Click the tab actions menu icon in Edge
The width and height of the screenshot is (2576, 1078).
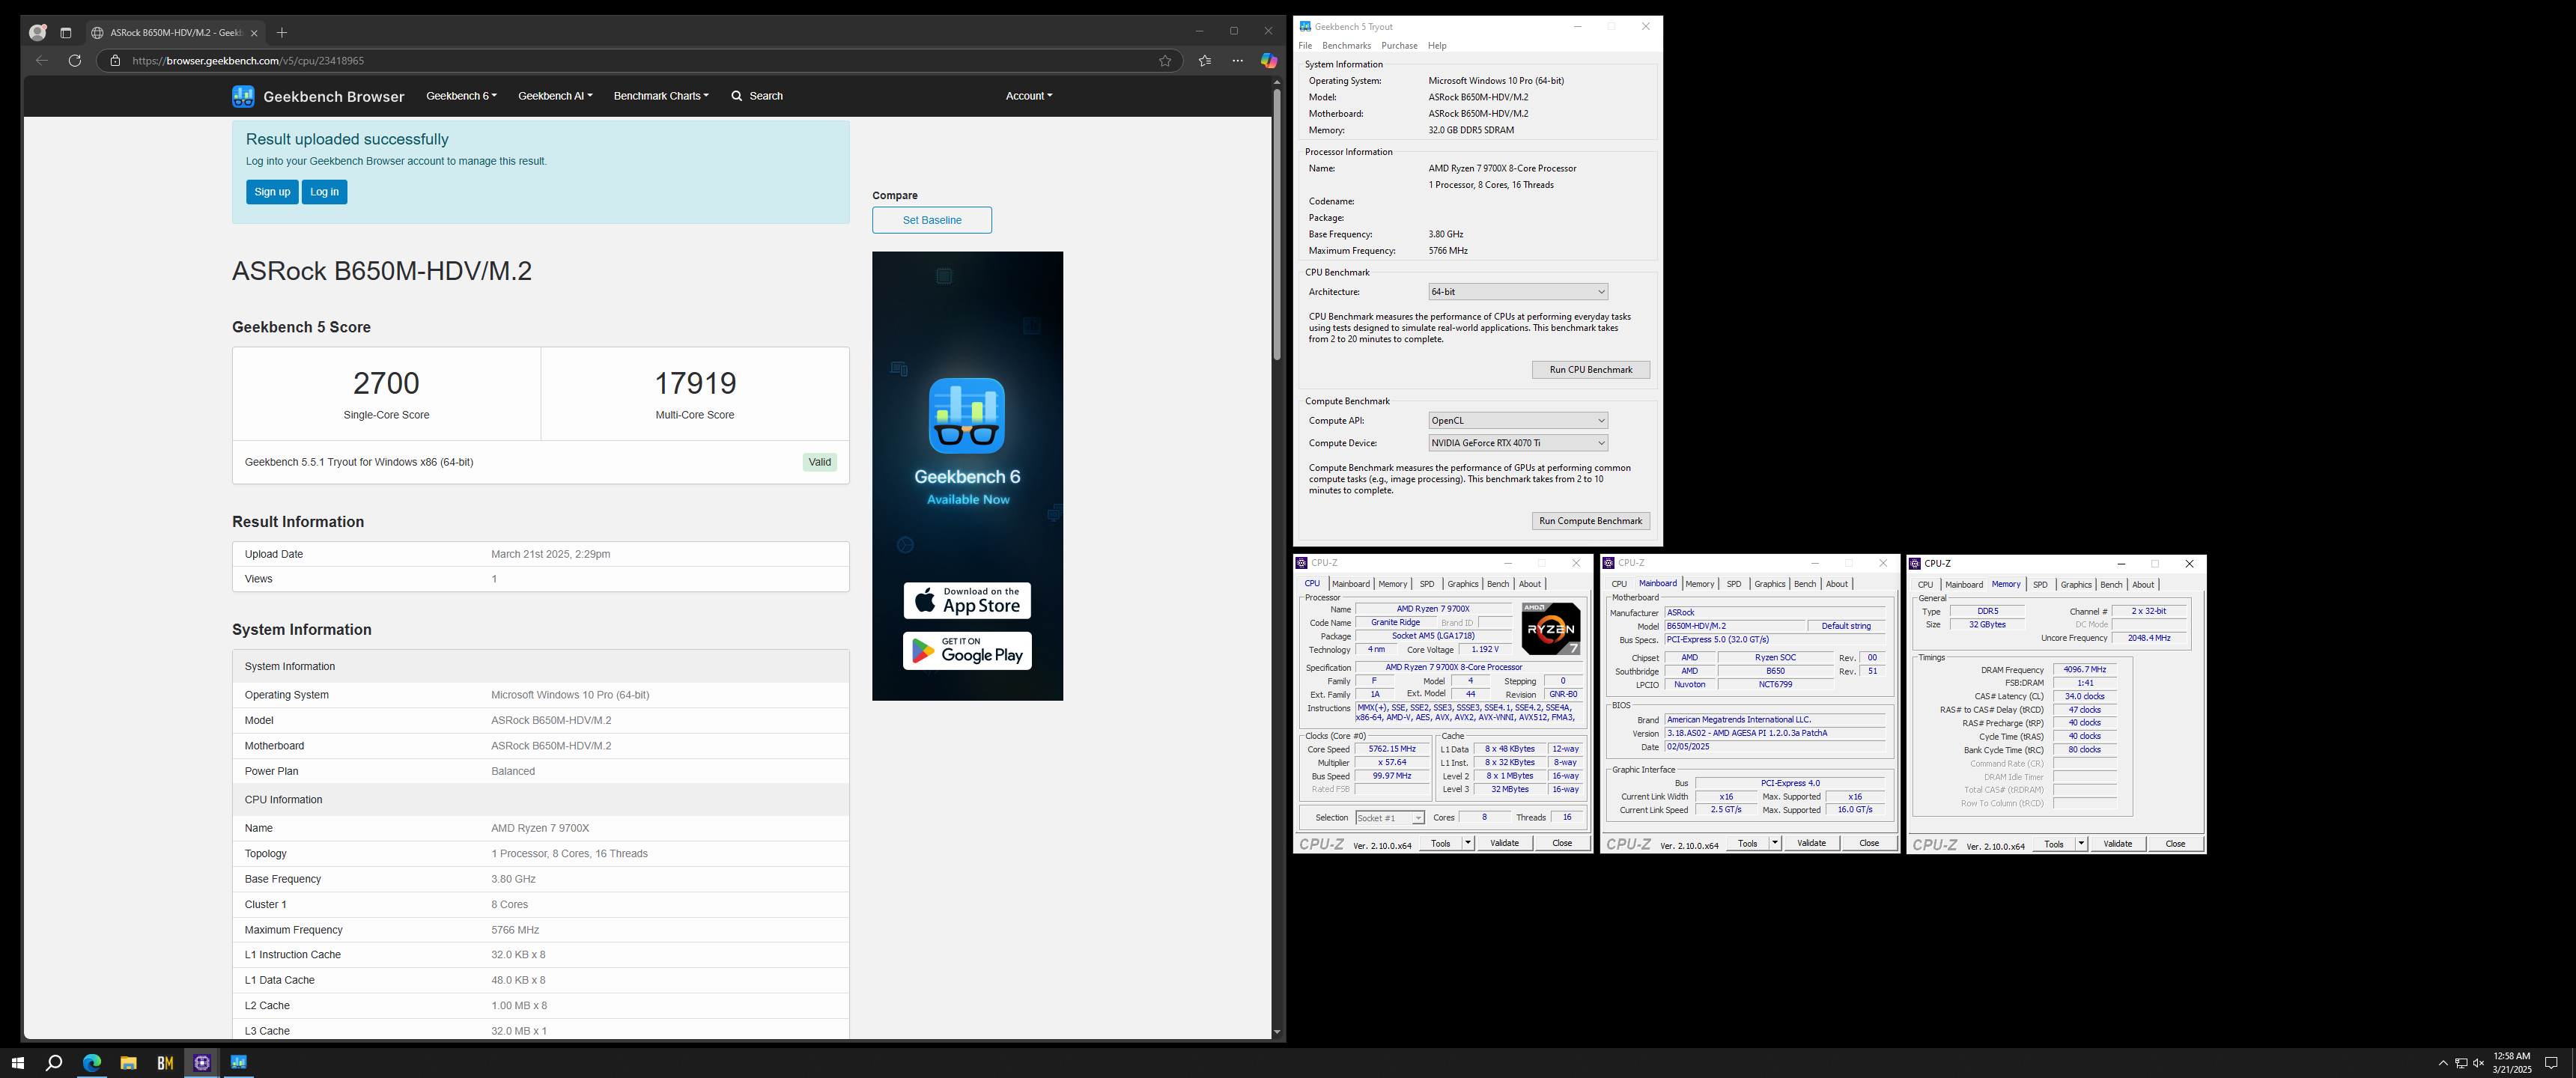pyautogui.click(x=66, y=33)
